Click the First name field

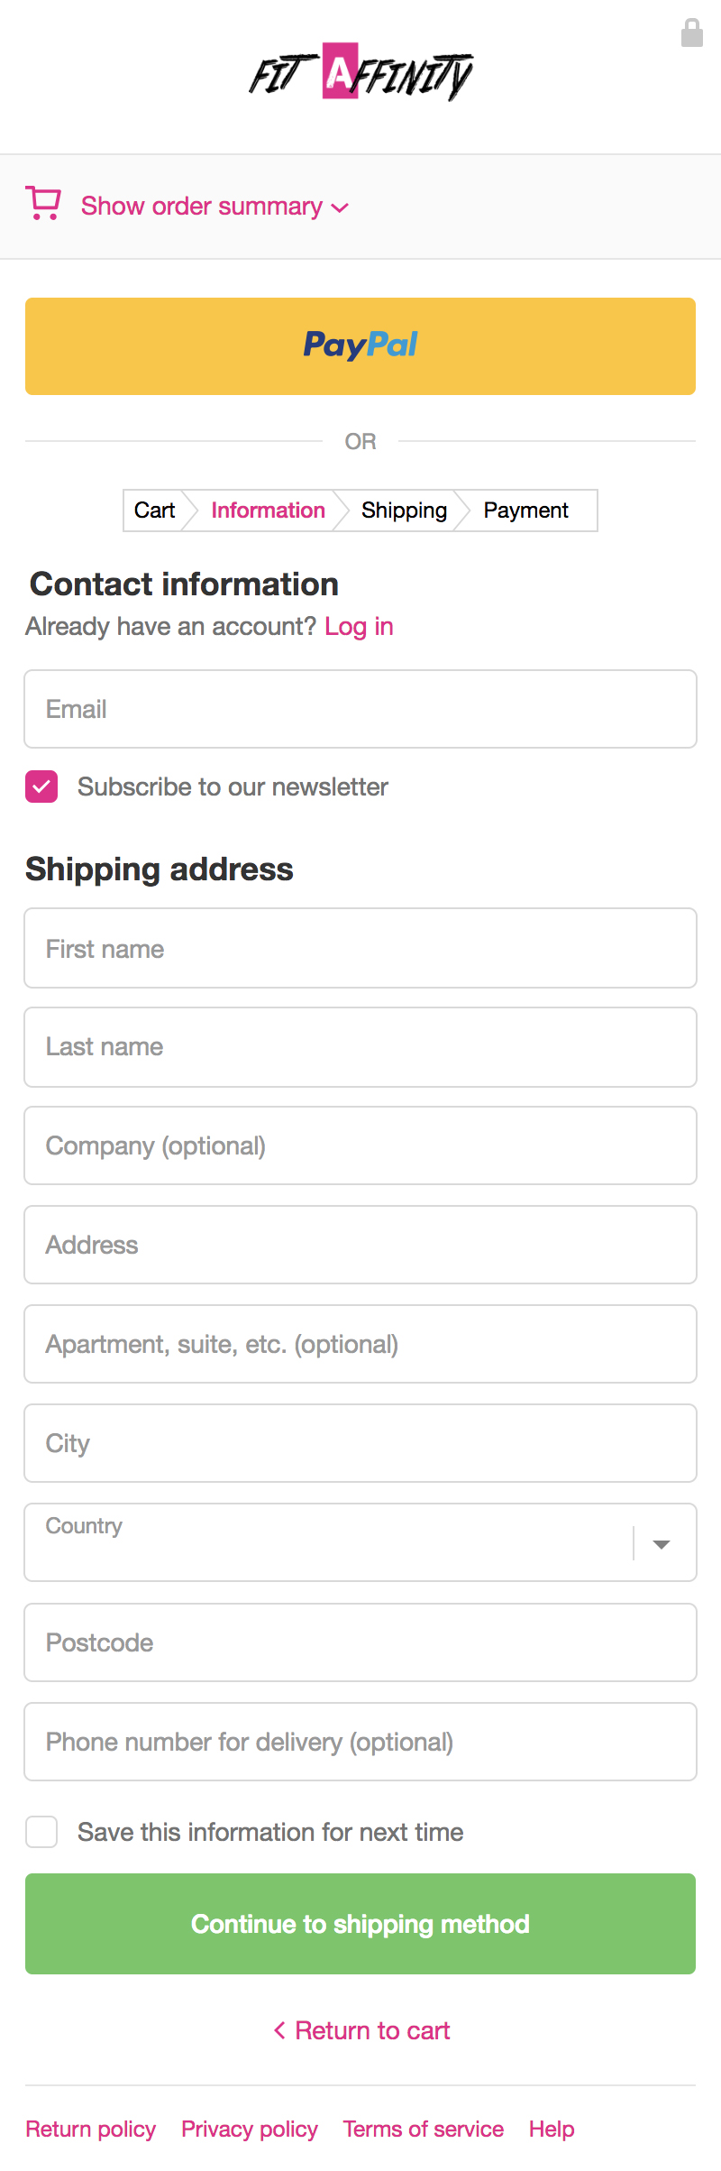360,948
